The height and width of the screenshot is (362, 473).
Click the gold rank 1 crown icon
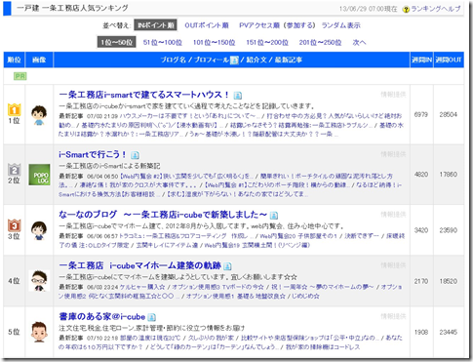(14, 109)
